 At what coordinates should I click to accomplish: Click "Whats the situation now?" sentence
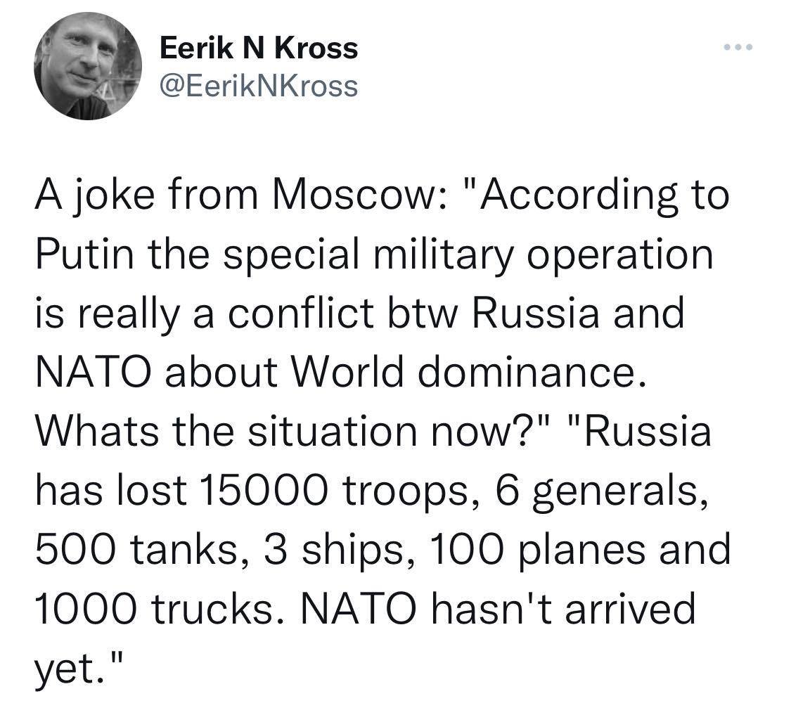click(290, 430)
